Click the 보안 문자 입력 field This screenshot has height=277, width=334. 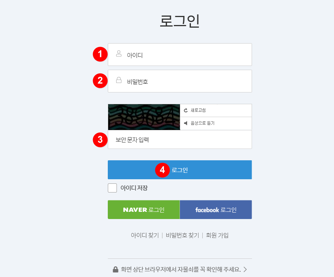tap(180, 139)
